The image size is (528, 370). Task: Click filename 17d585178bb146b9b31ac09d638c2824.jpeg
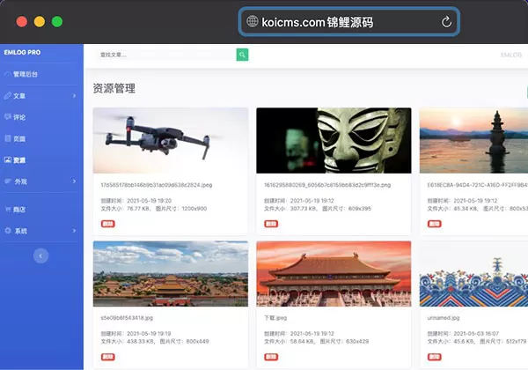[x=157, y=185]
